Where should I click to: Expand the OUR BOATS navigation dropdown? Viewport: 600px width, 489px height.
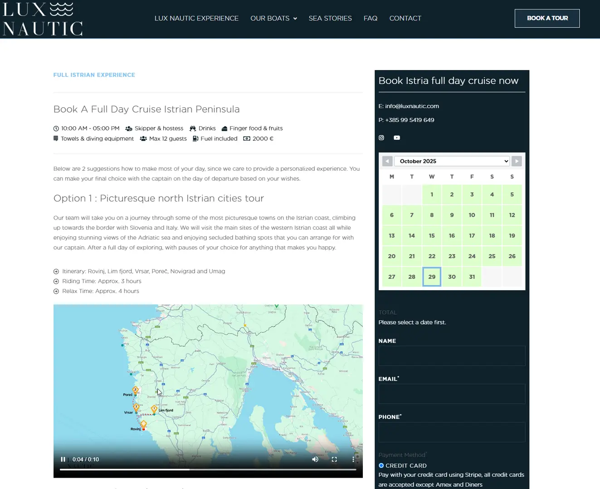click(273, 18)
